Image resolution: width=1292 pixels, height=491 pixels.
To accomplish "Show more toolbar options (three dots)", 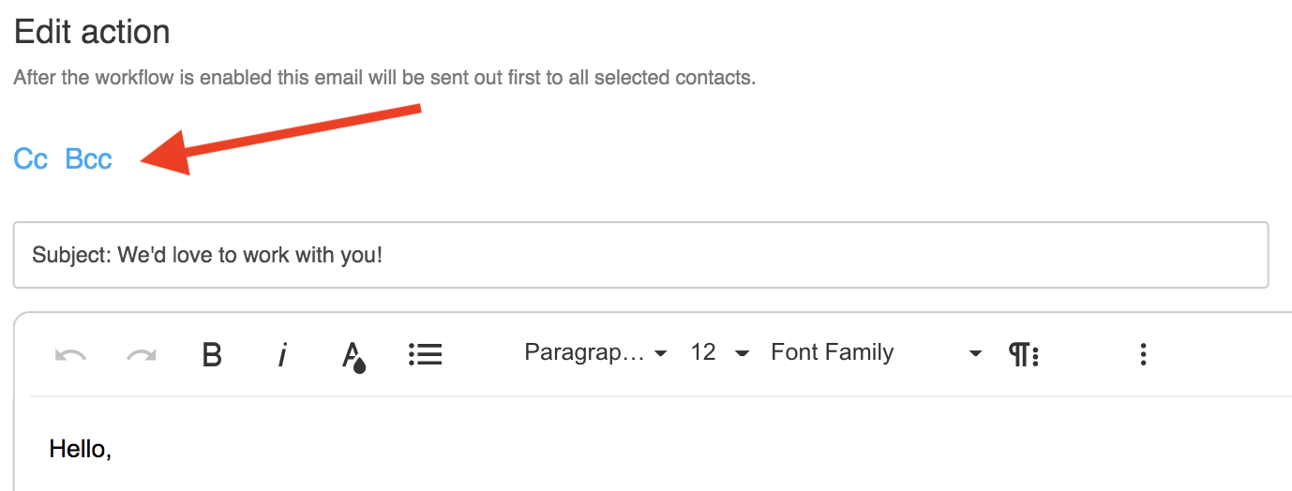I will 1143,354.
